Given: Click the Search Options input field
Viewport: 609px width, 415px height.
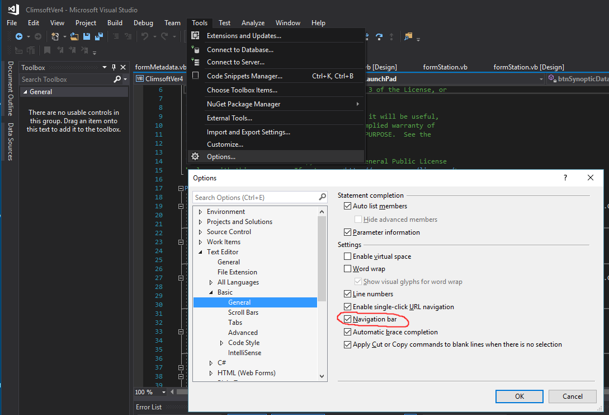Looking at the screenshot, I should coord(256,197).
